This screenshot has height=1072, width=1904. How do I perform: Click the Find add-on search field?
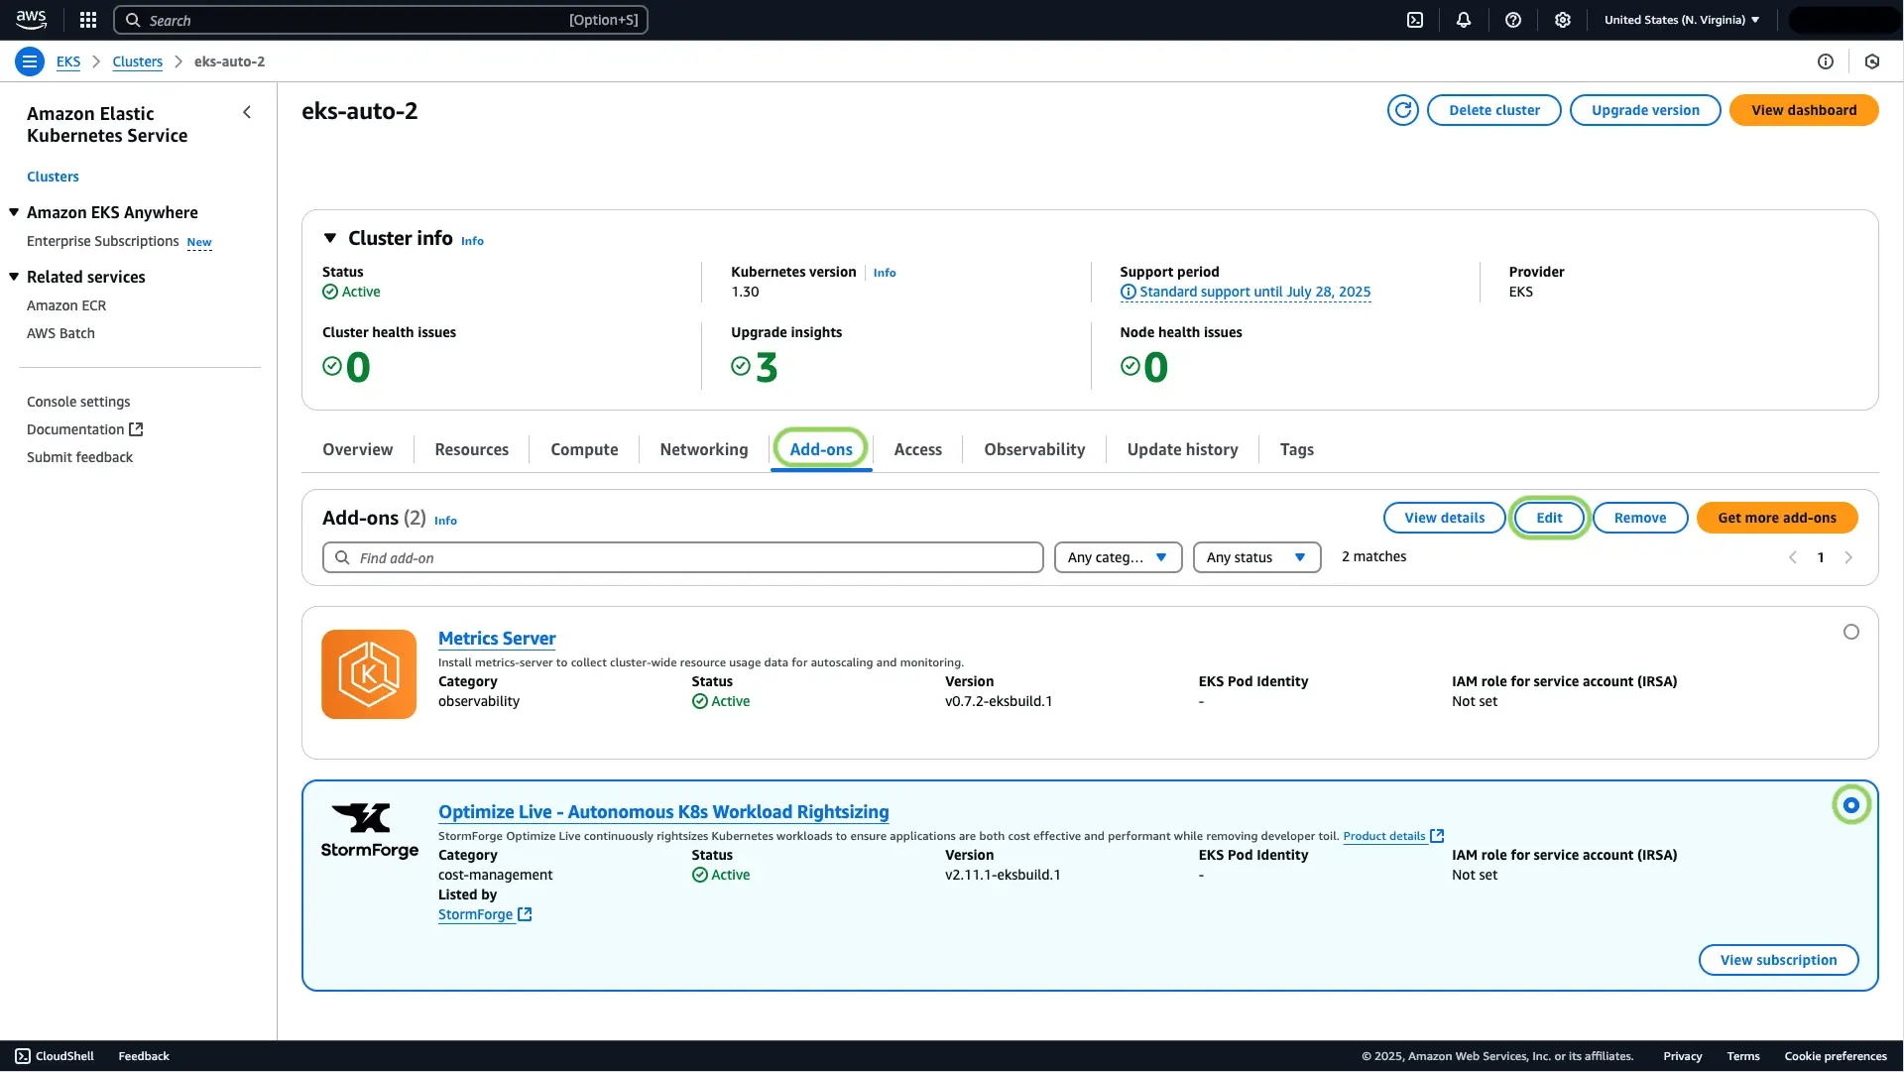click(682, 557)
